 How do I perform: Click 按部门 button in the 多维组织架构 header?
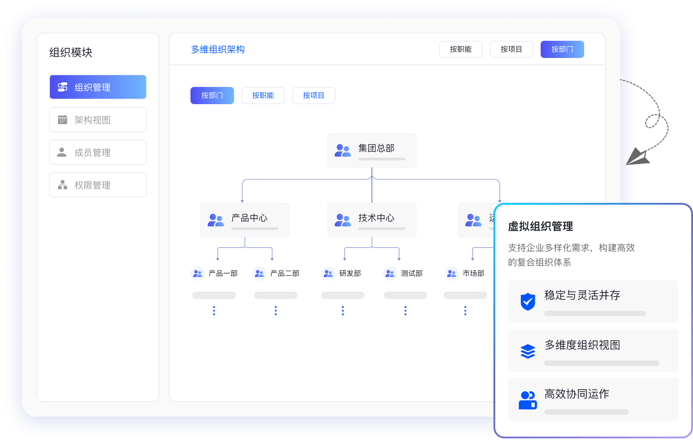point(562,49)
